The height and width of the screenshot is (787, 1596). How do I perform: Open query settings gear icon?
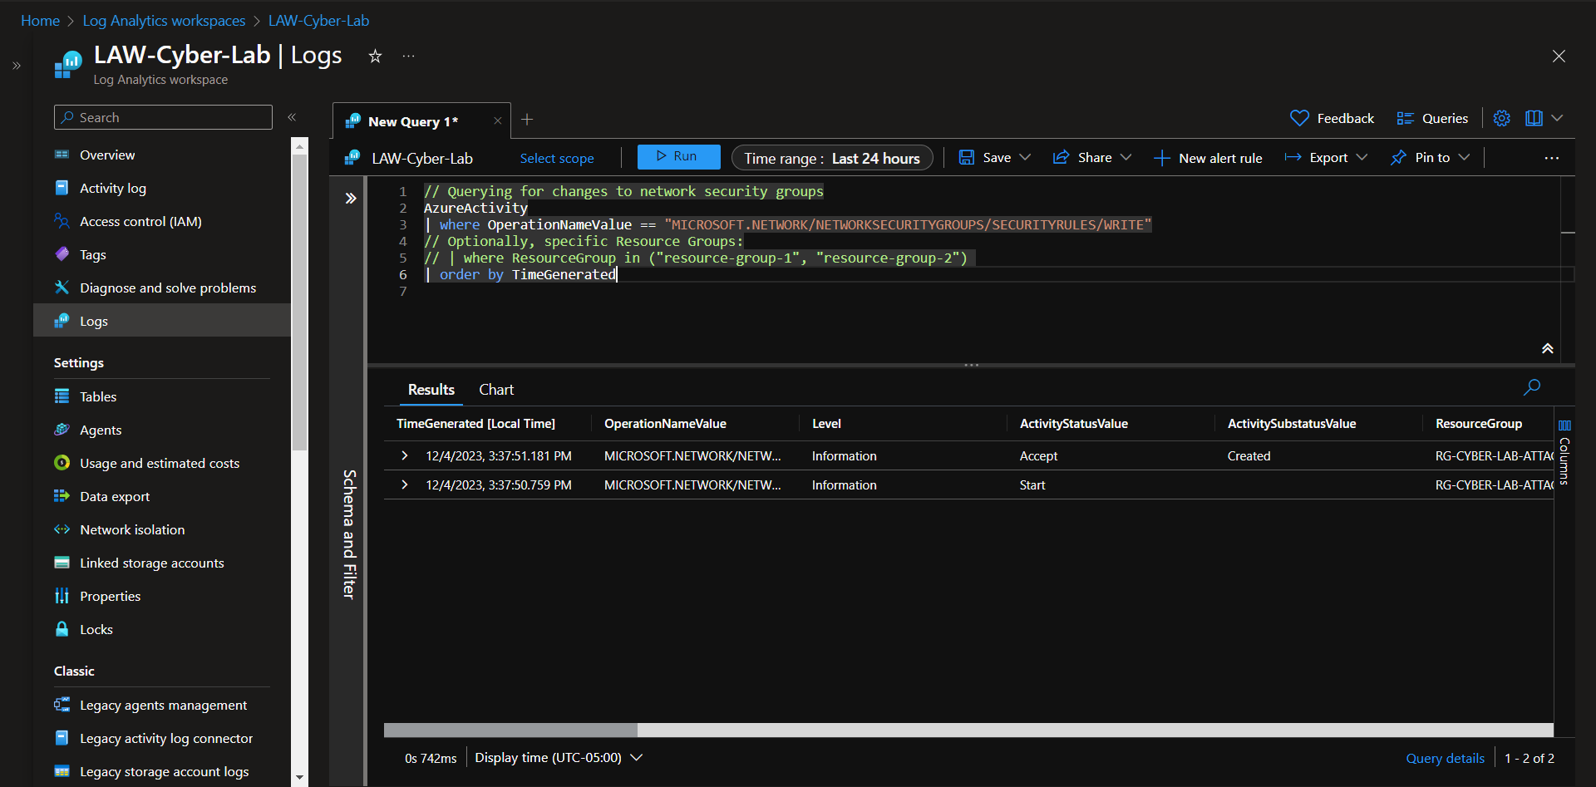[1501, 118]
